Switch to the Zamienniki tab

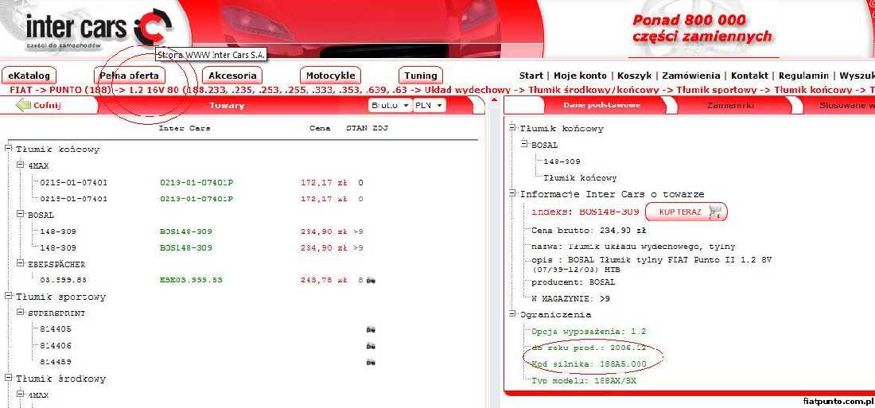point(730,105)
